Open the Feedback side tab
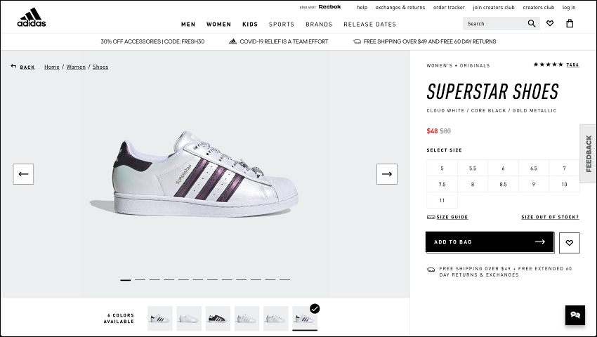Image resolution: width=597 pixels, height=337 pixels. tap(589, 154)
